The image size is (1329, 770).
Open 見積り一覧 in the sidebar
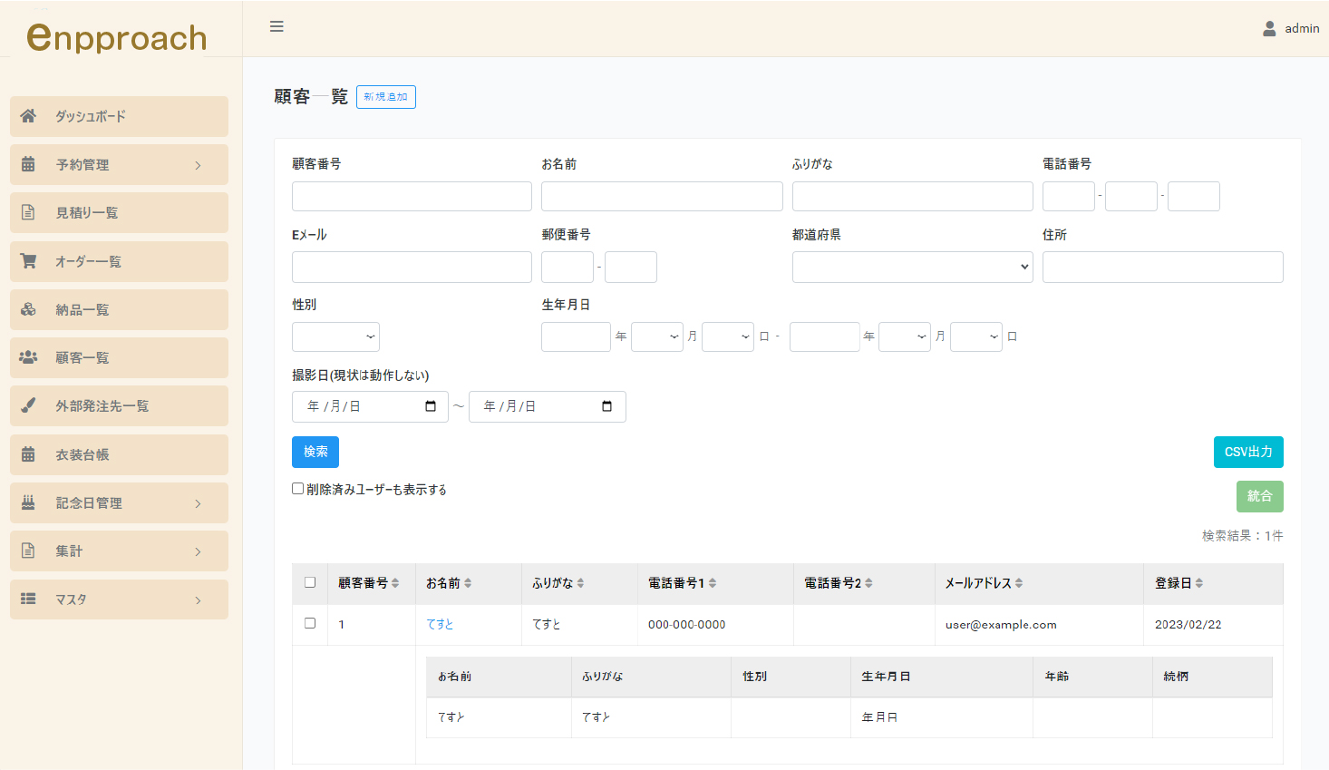click(87, 213)
